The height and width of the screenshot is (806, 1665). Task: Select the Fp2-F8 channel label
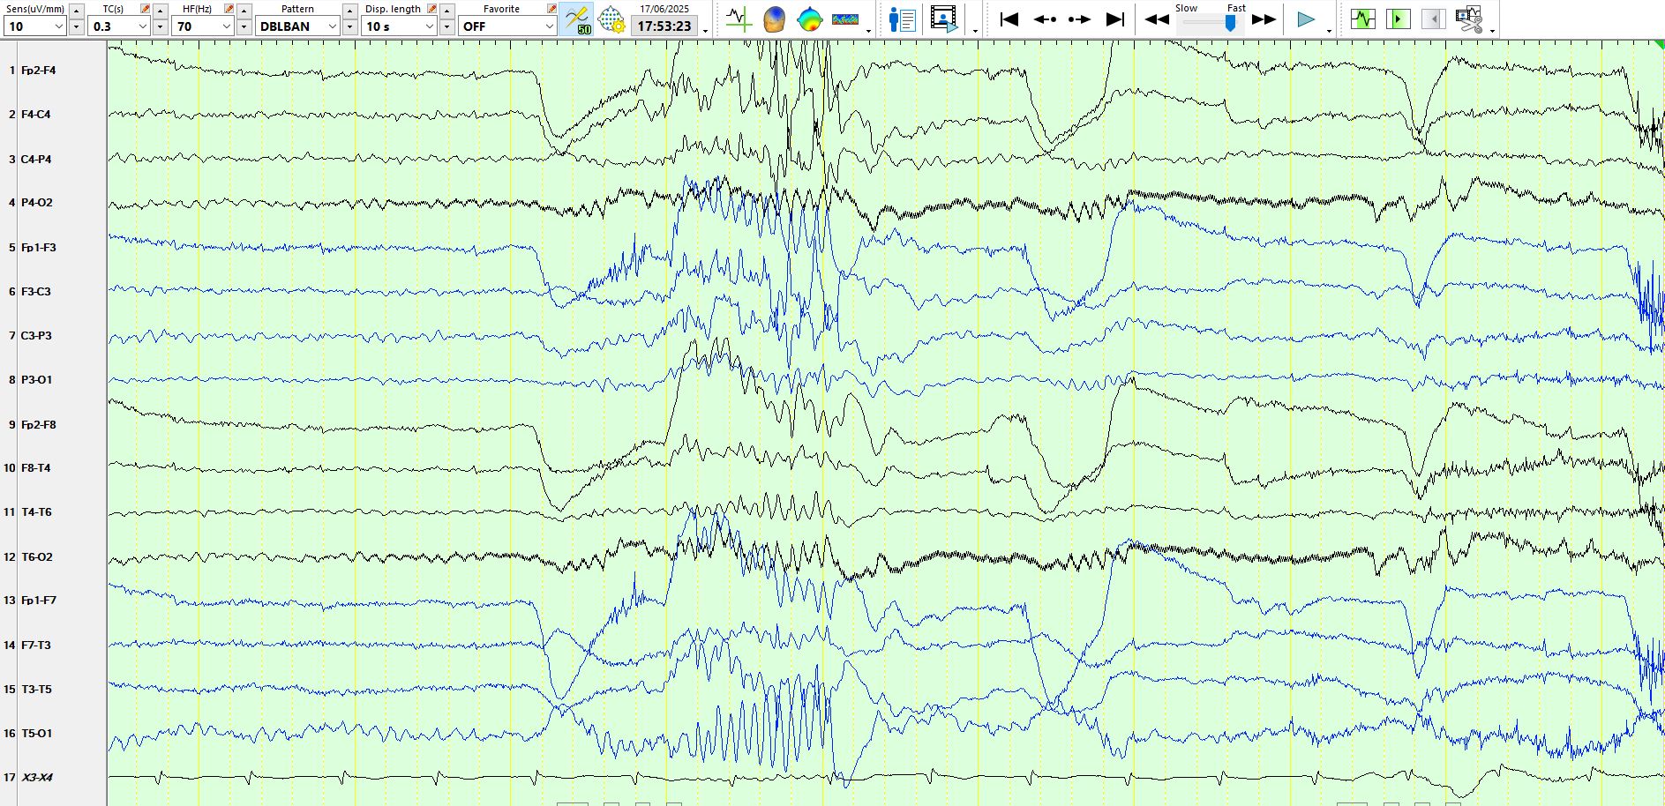(38, 425)
